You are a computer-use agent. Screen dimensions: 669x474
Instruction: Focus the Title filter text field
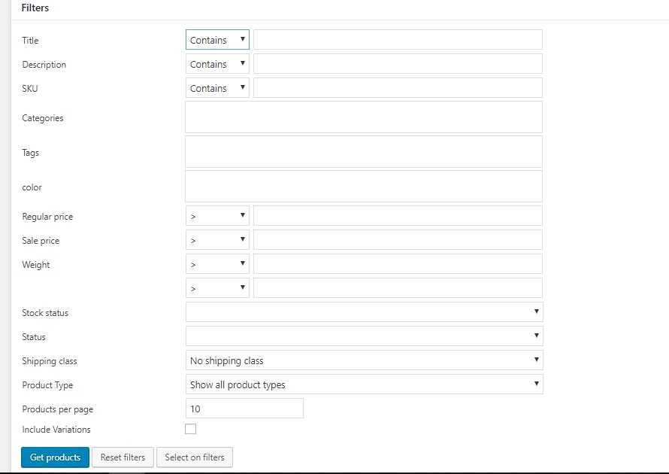[x=398, y=40]
